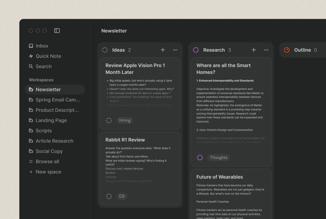Click the Browse all grid icon
This screenshot has width=326, height=219.
(x=31, y=161)
